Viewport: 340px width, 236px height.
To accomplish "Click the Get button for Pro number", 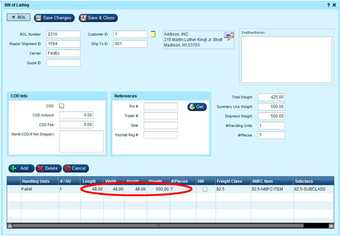I will (x=197, y=107).
